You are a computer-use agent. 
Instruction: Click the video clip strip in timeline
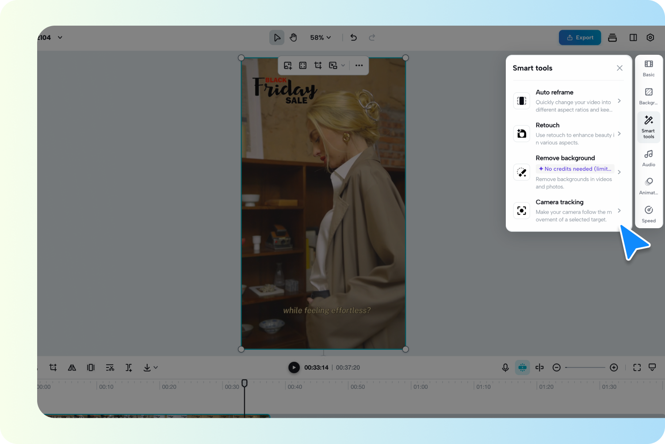[153, 416]
